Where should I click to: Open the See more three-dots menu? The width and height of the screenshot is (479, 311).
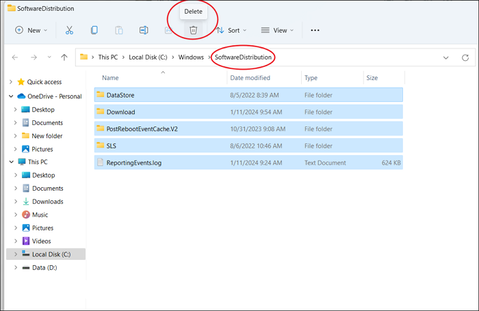point(315,30)
